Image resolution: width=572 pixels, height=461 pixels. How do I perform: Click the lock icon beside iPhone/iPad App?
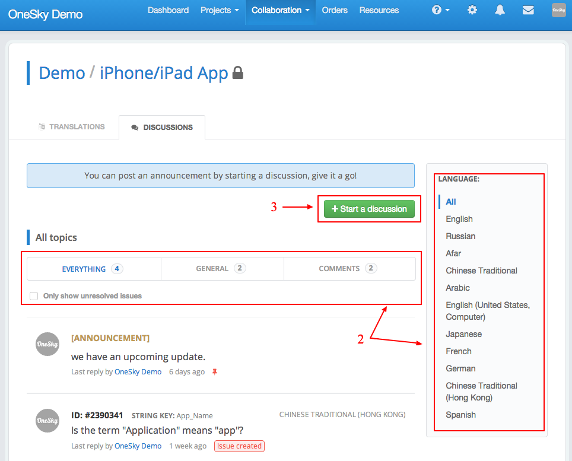(237, 72)
